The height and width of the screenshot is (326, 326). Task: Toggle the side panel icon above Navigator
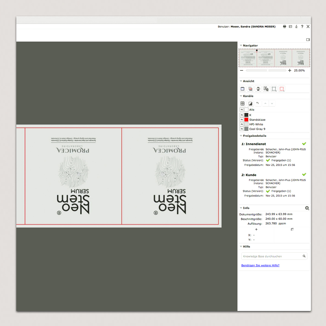click(308, 40)
